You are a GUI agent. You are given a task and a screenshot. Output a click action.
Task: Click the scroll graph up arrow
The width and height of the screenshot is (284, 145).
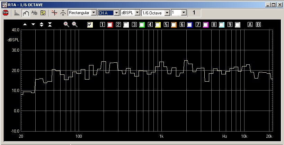(25, 24)
